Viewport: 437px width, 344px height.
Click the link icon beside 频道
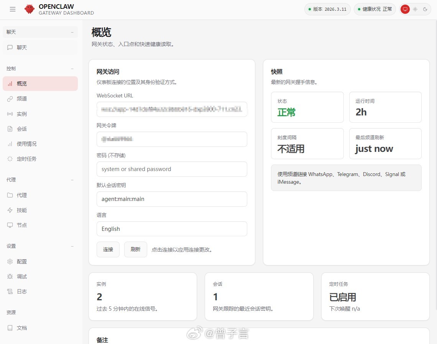[10, 99]
